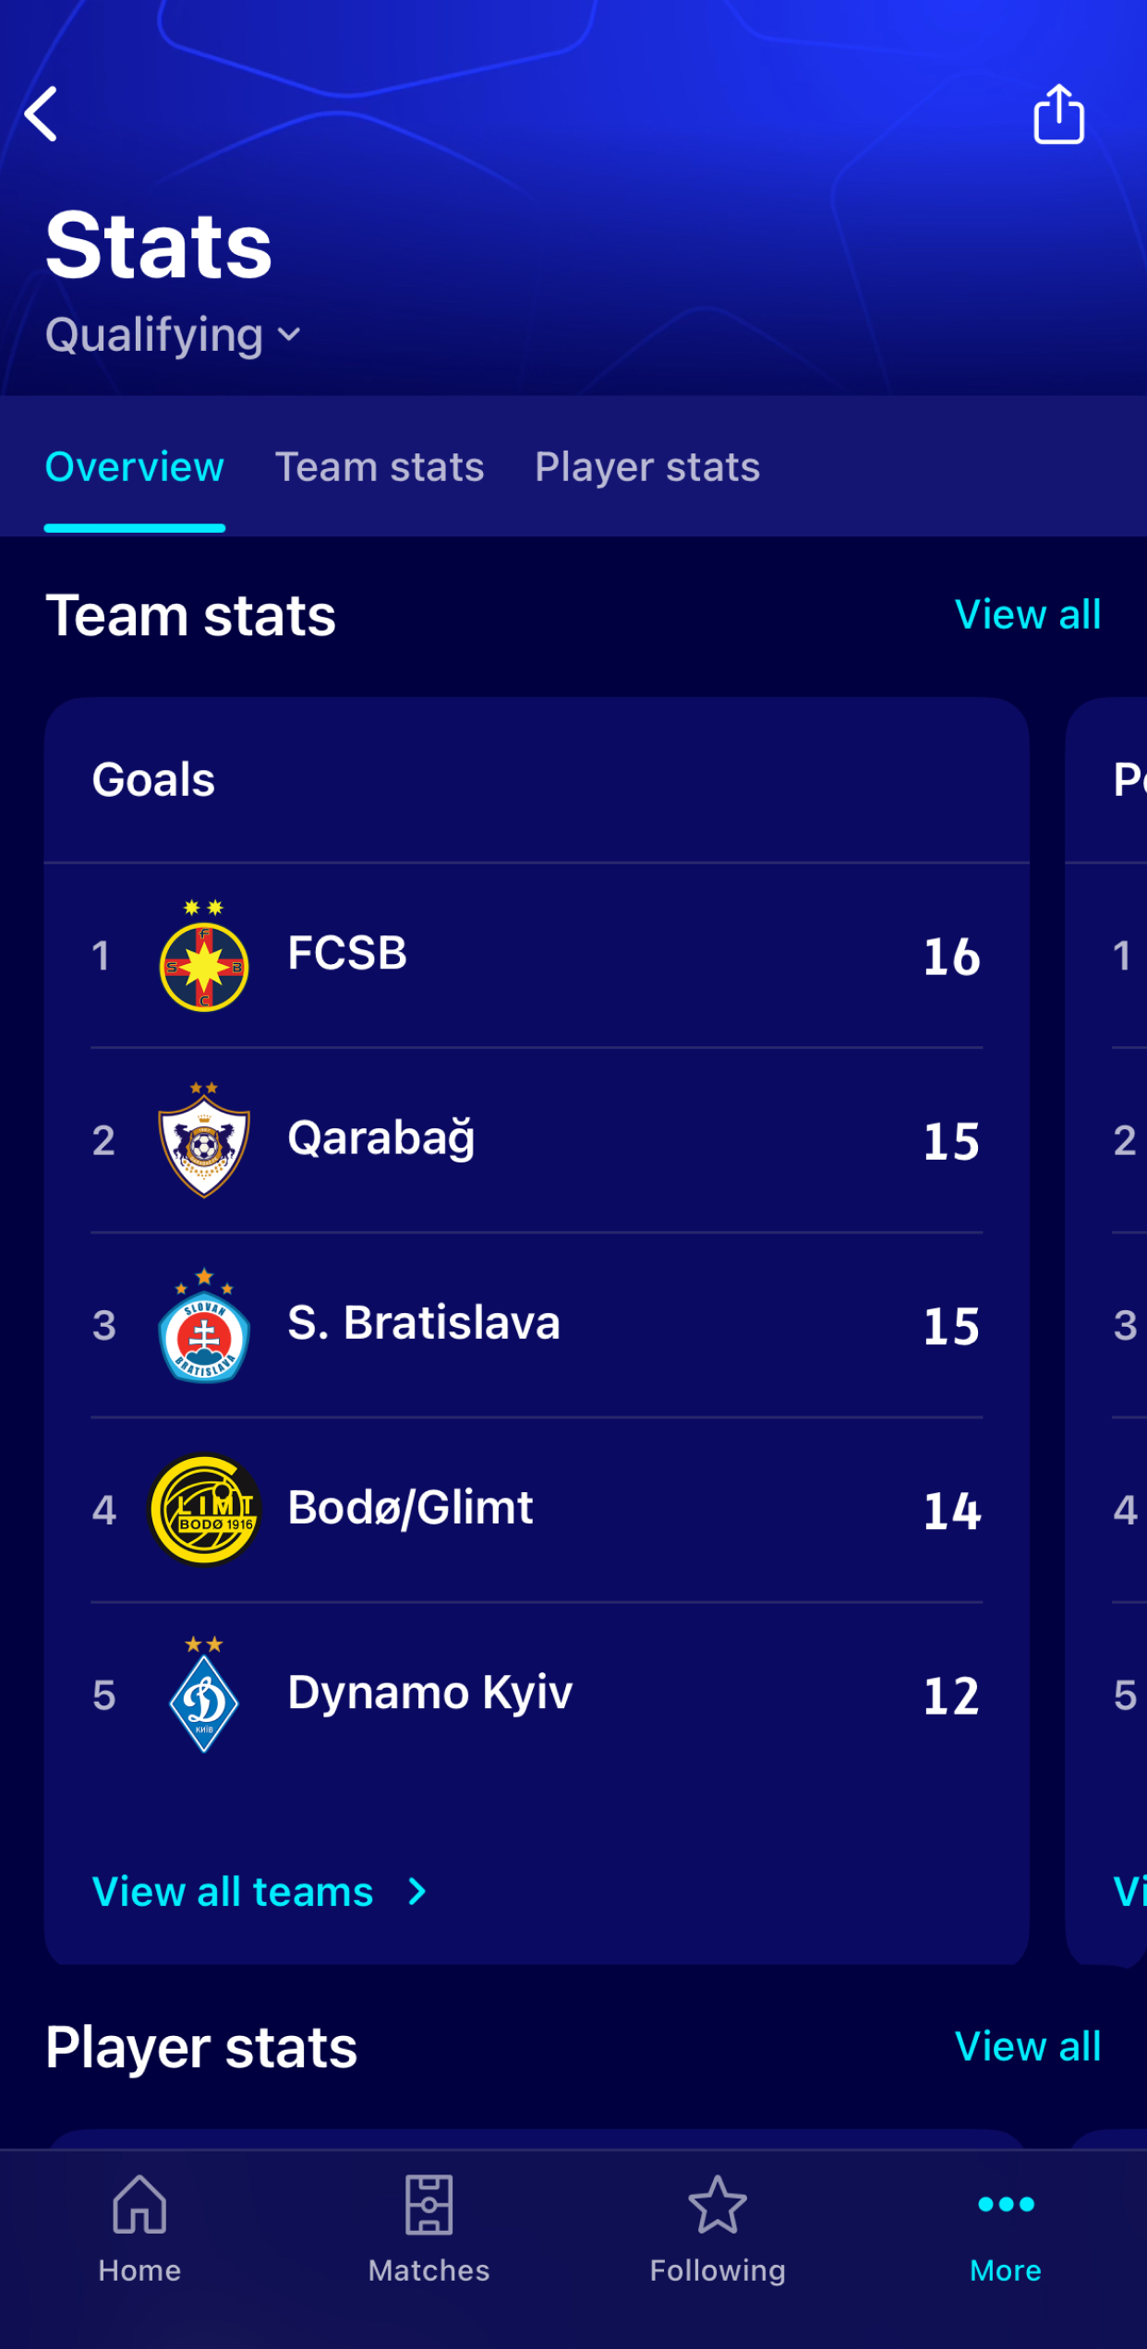Image resolution: width=1147 pixels, height=2349 pixels.
Task: Select the Home icon in bottom navigation
Action: coord(139,2207)
